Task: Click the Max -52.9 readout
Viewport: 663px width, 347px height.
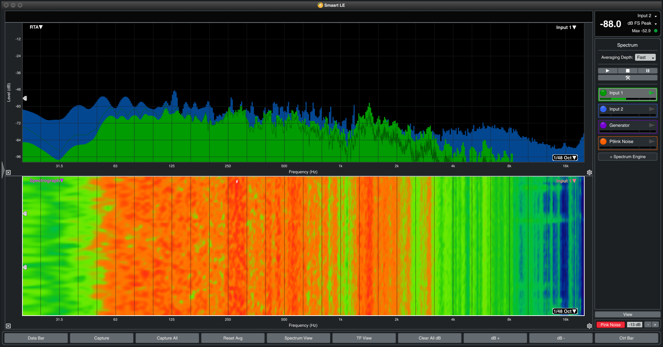Action: click(x=641, y=31)
